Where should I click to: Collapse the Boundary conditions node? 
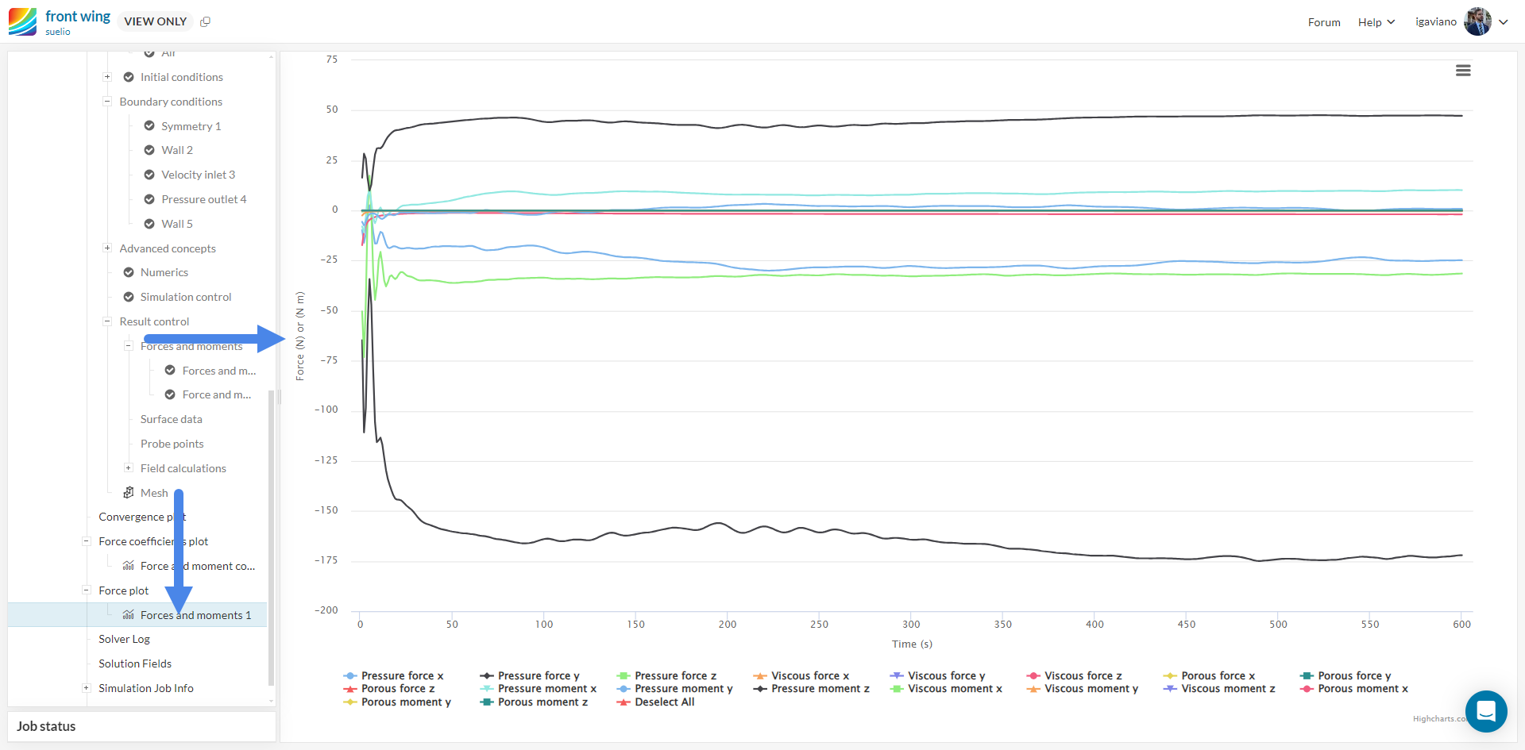(107, 102)
